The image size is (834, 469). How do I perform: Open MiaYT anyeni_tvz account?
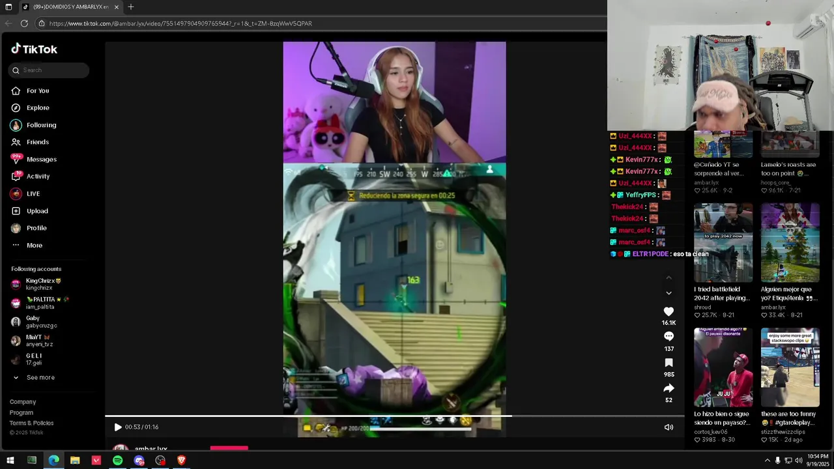point(39,341)
